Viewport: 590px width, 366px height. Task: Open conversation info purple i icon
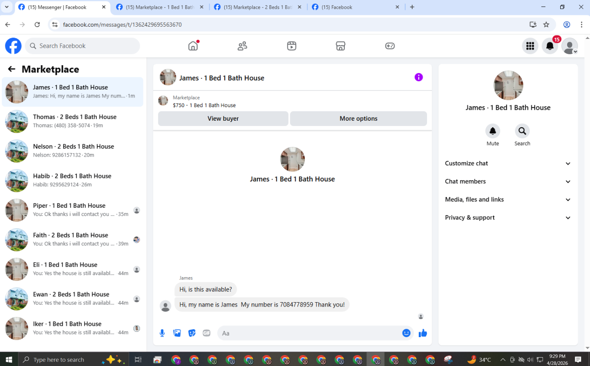[419, 77]
